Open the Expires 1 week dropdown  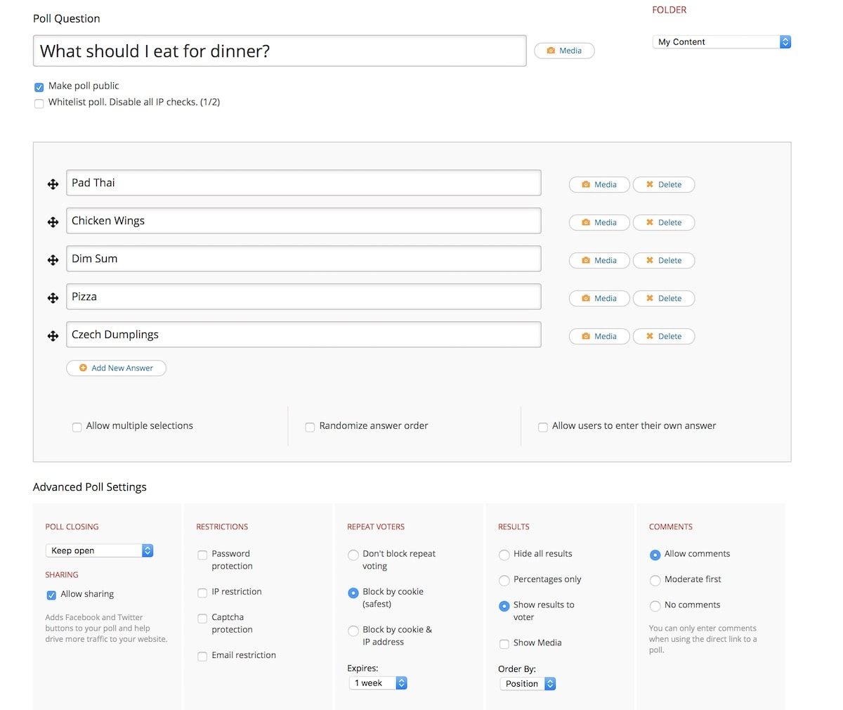pos(378,683)
